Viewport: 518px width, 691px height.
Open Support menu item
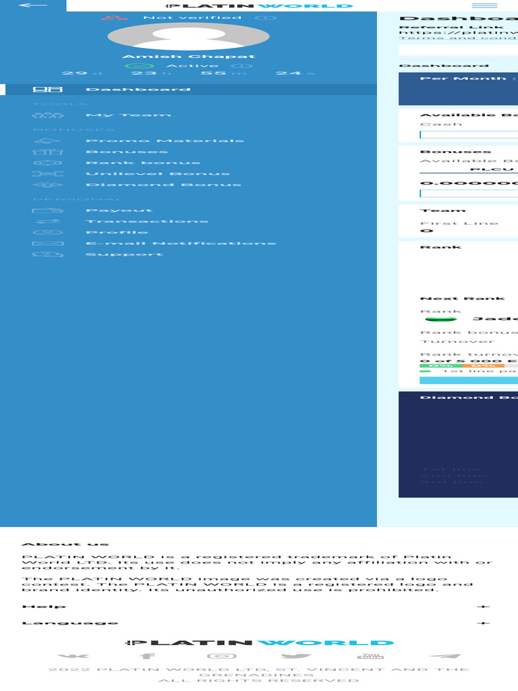click(124, 254)
